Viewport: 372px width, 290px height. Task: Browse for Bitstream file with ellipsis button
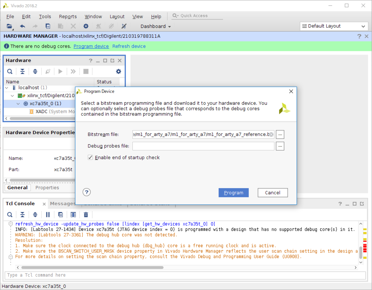(x=280, y=134)
